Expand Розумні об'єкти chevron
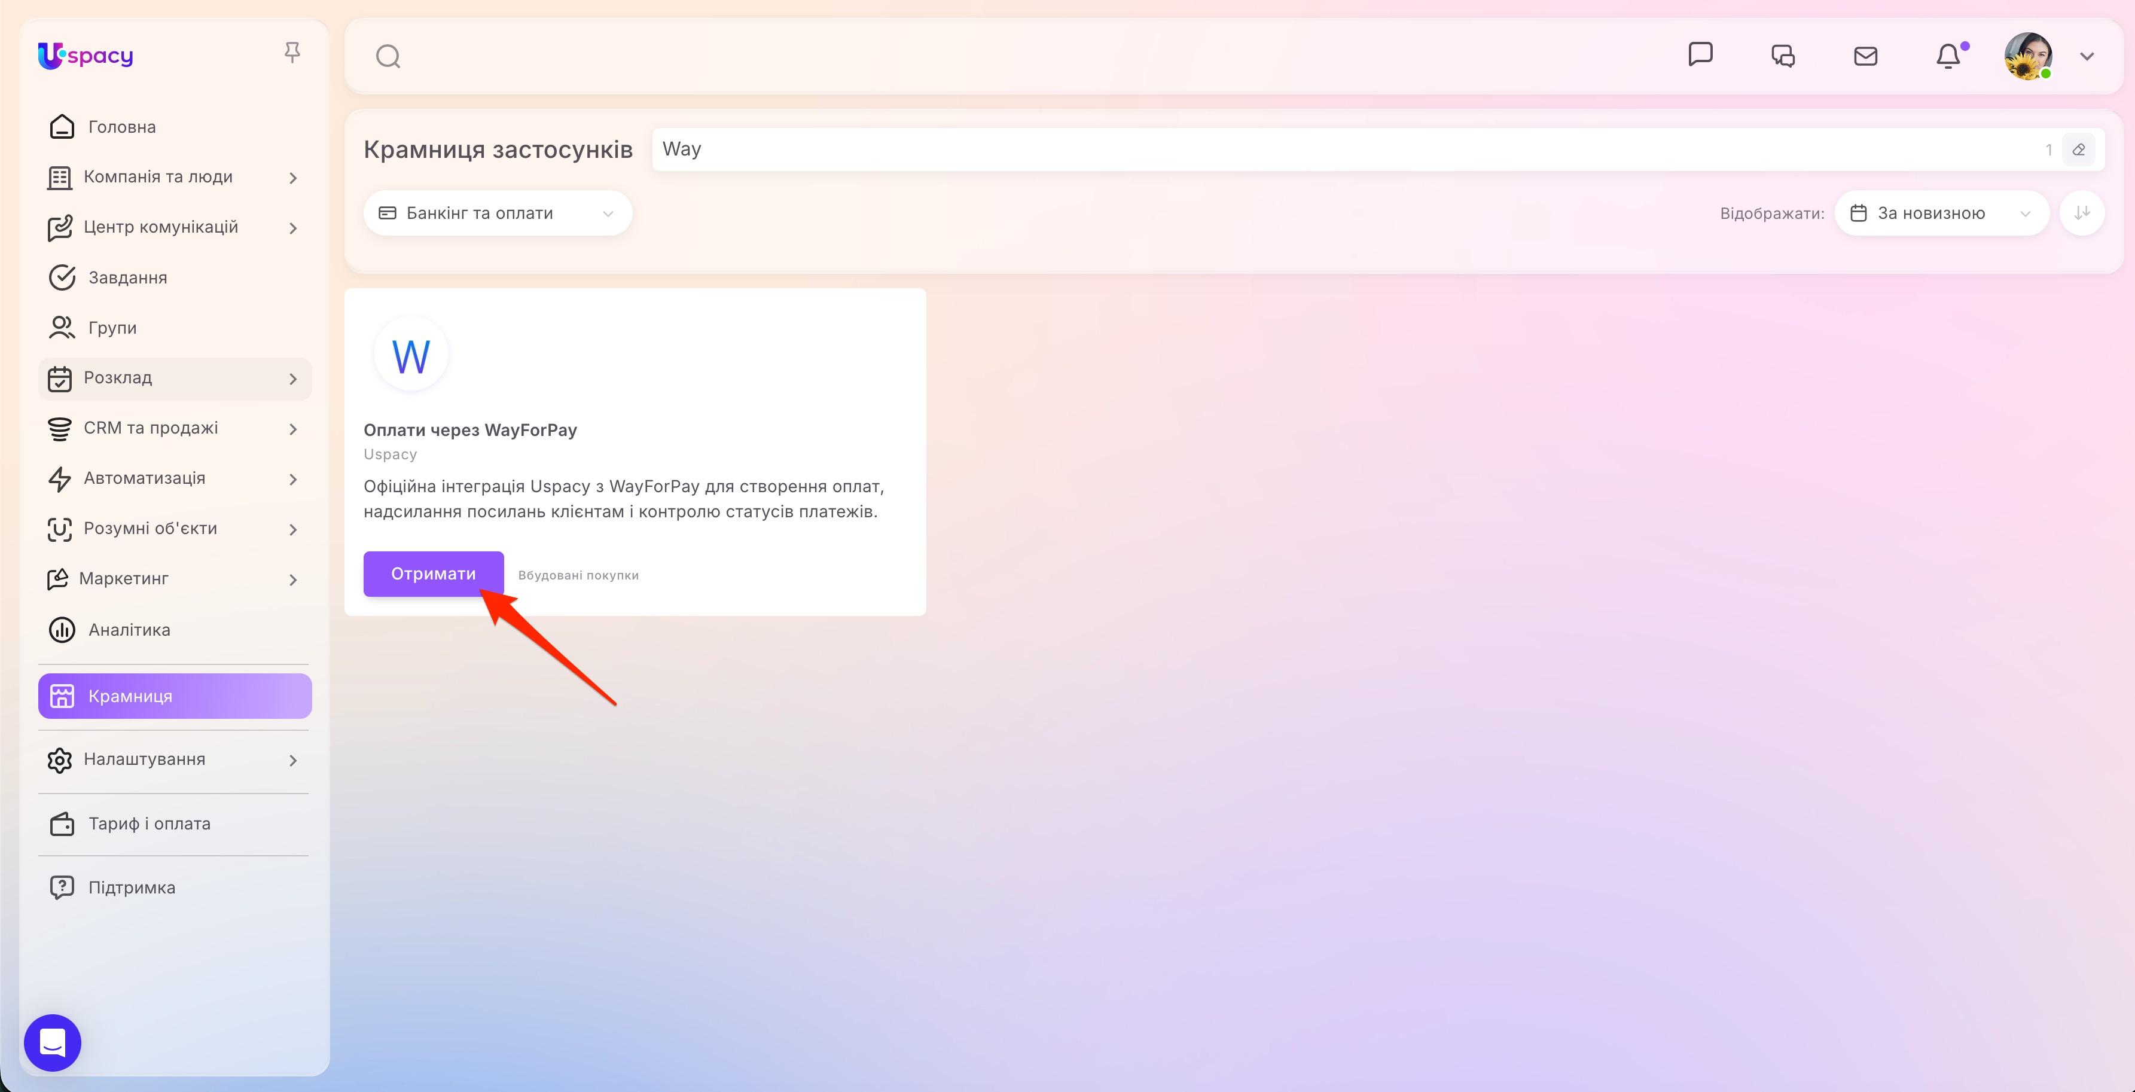Image resolution: width=2135 pixels, height=1092 pixels. 292,529
